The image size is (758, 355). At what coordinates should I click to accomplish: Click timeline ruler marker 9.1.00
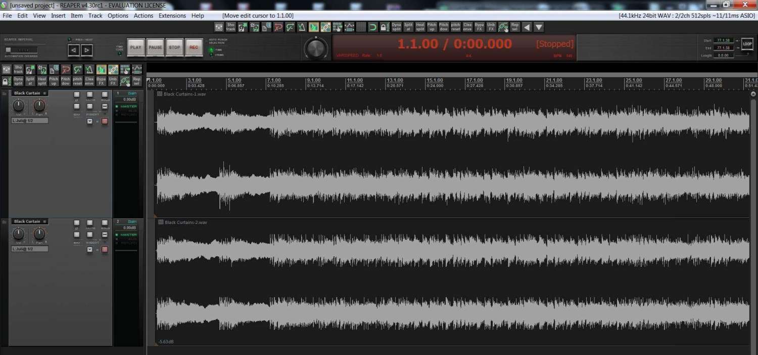(313, 80)
